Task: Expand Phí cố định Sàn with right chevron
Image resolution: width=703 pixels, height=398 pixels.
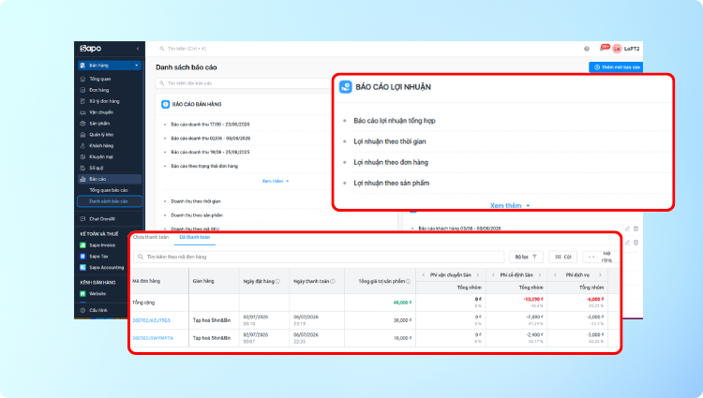Action: coord(540,275)
